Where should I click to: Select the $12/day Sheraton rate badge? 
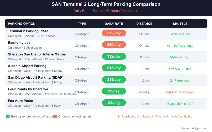click(114, 56)
